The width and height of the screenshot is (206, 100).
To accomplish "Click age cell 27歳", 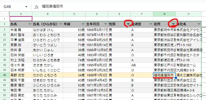I will click(74, 65).
